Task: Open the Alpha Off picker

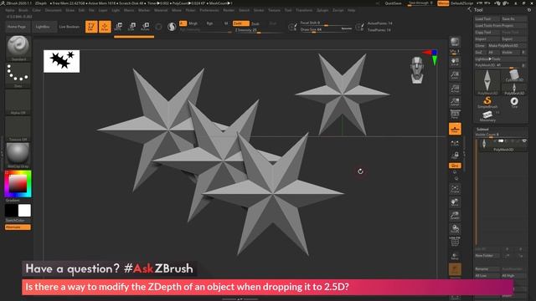Action: coord(18,102)
